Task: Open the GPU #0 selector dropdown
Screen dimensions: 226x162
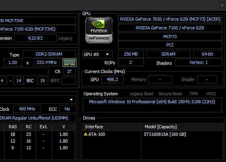Action: click(x=97, y=54)
